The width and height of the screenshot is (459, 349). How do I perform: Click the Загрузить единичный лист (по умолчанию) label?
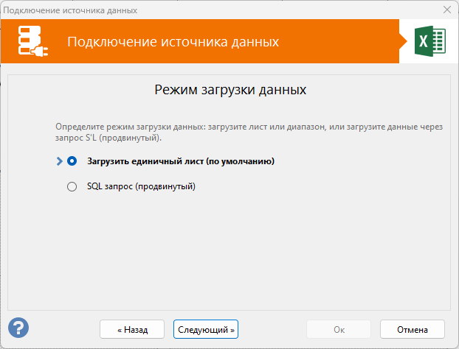point(181,161)
